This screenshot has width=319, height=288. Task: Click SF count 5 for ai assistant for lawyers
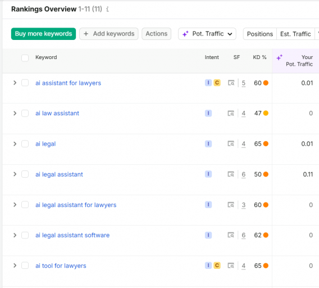click(x=244, y=83)
